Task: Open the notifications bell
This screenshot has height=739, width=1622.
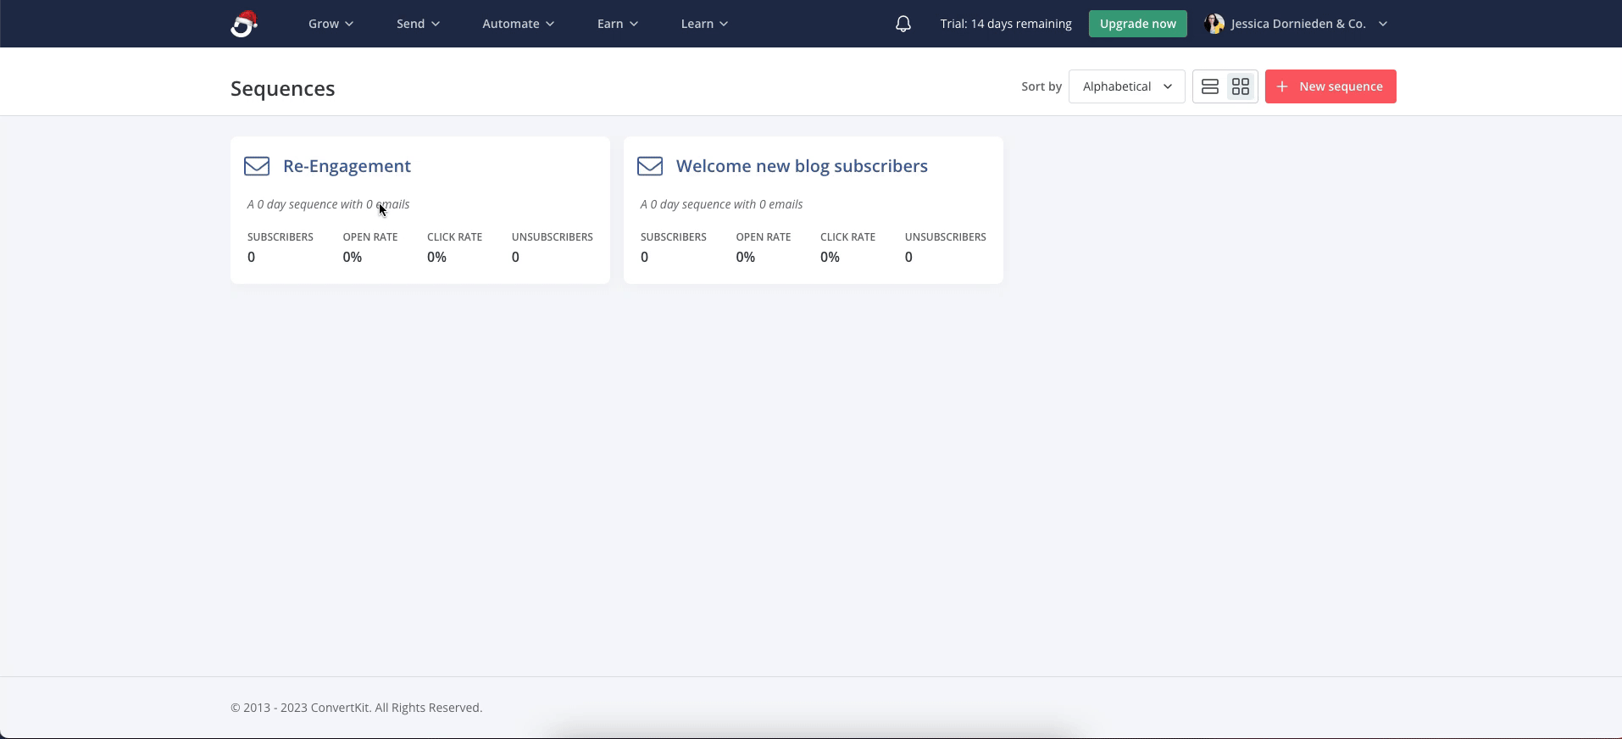Action: click(x=903, y=24)
